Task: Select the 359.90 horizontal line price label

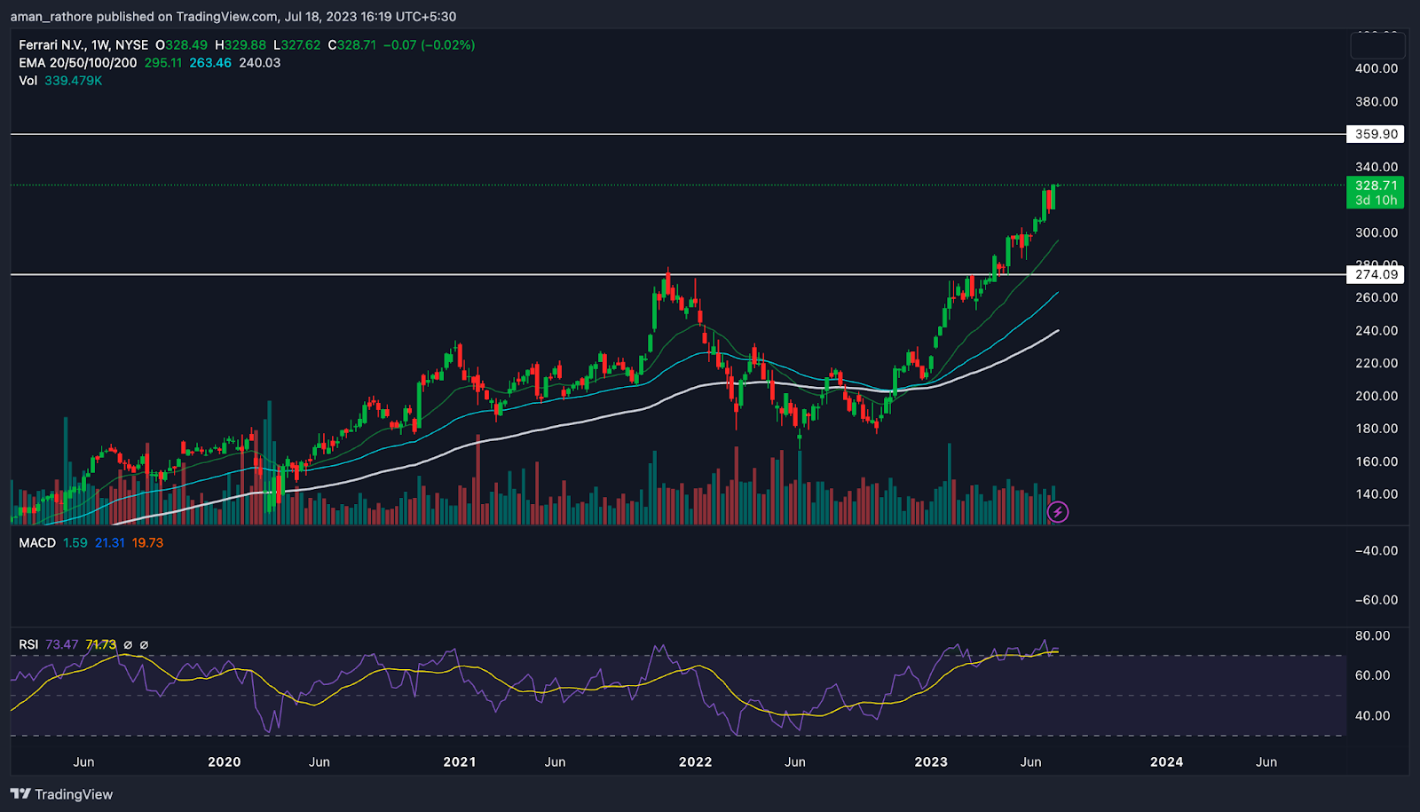Action: tap(1376, 134)
